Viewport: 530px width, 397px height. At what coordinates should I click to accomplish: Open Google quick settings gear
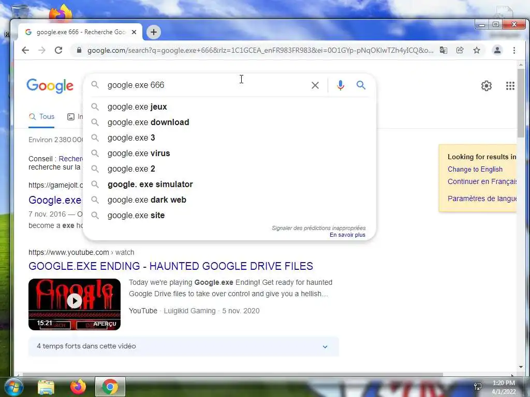click(487, 86)
